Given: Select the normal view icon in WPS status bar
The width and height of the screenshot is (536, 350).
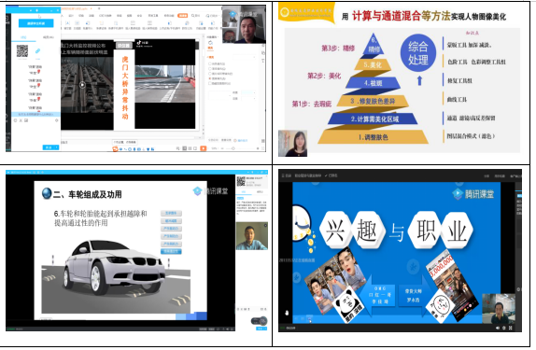Looking at the screenshot, I should point(185,148).
